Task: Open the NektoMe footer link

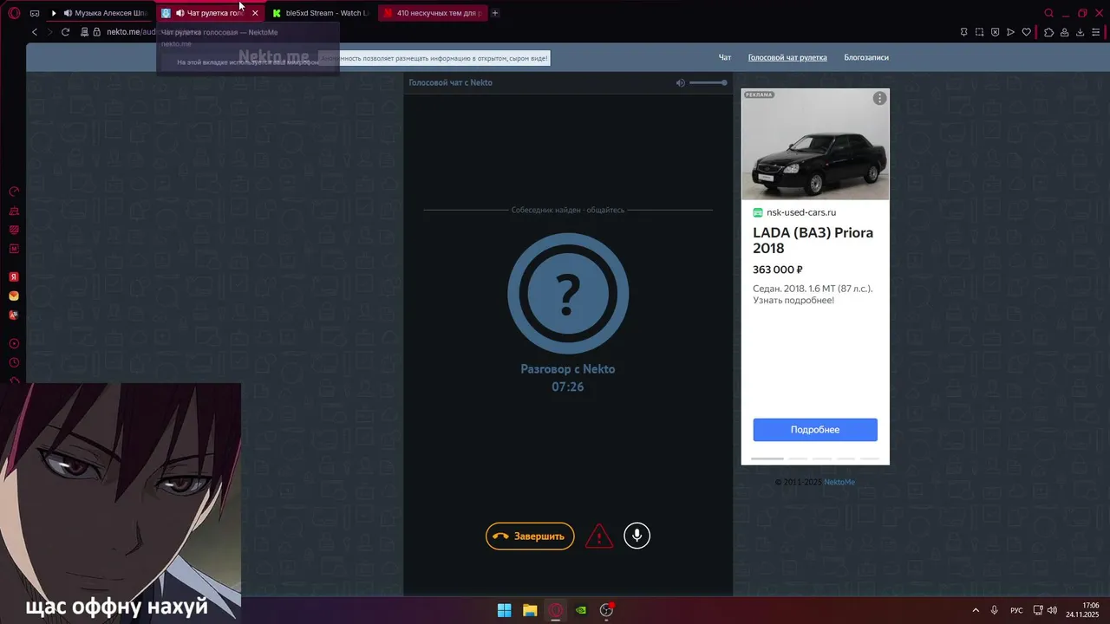Action: 839,482
